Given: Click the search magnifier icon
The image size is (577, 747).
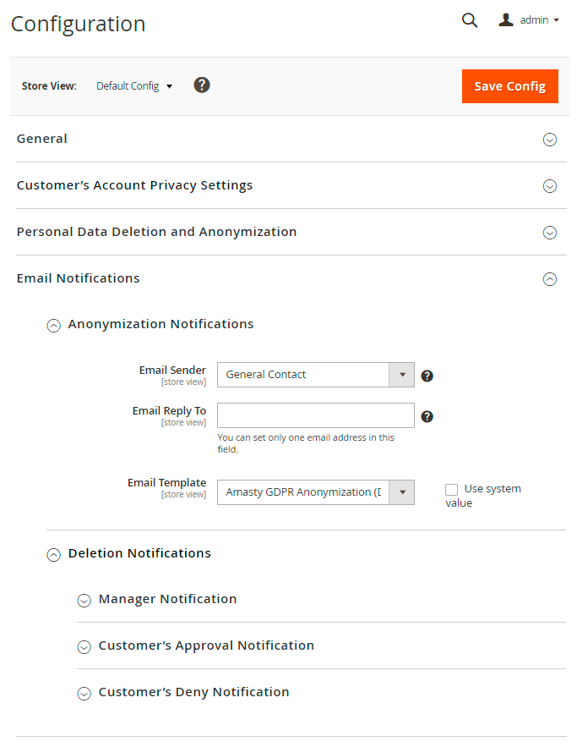Looking at the screenshot, I should [470, 20].
